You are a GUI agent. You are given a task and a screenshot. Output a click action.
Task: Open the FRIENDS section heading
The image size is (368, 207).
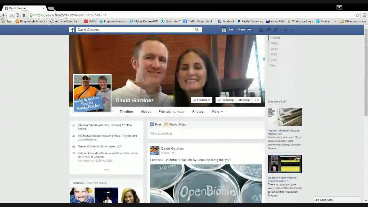78,183
